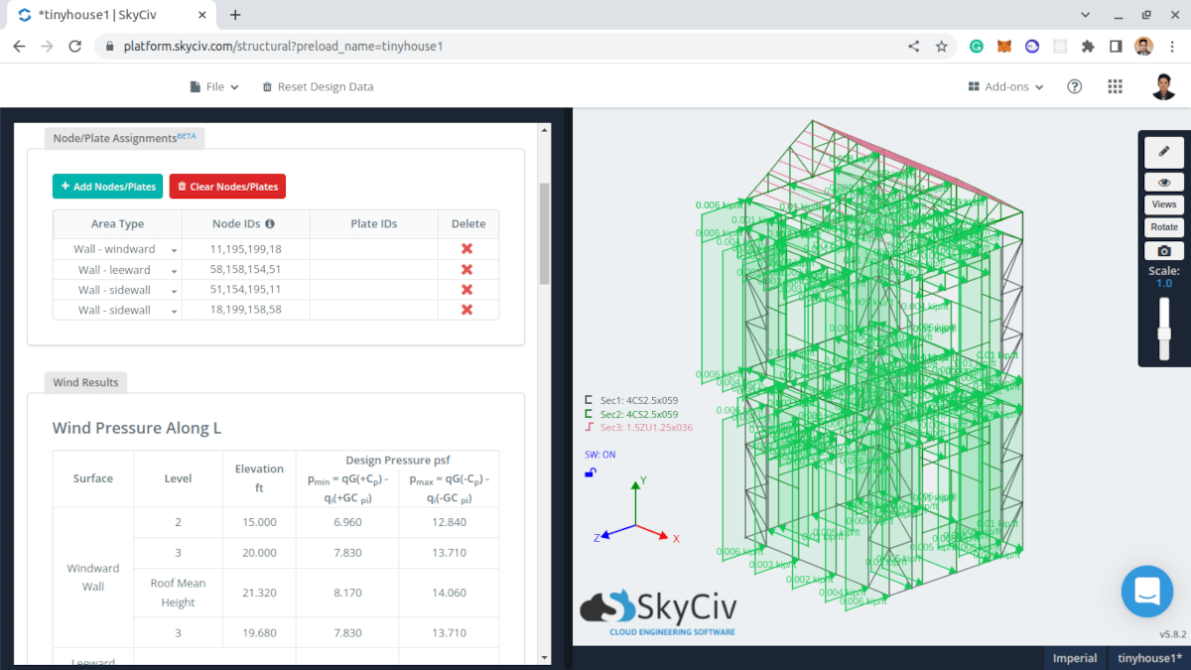Switch to the Wind Results tab

85,382
